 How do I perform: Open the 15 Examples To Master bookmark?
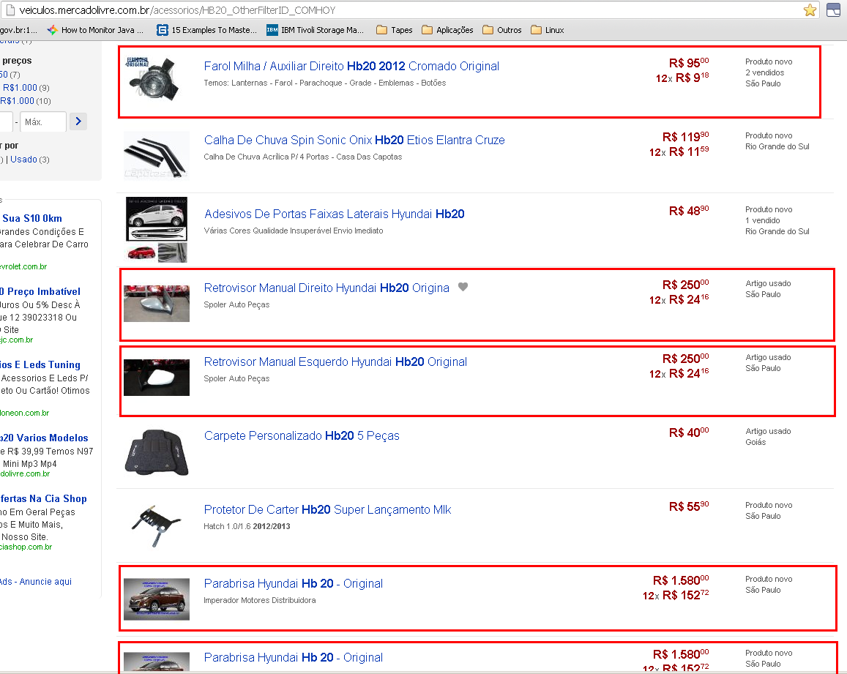[207, 30]
